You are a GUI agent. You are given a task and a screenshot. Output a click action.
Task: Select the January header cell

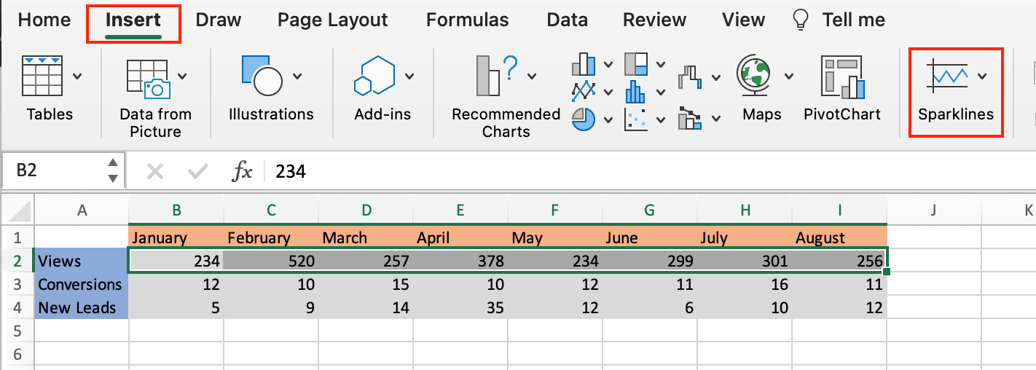(176, 237)
